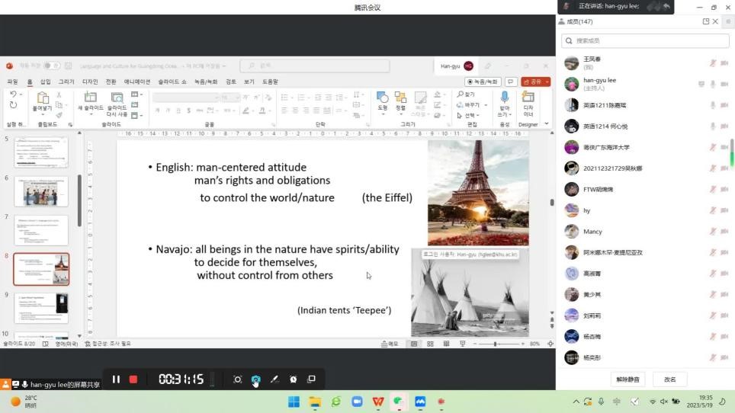
Task: Click the screenshot capture icon in recorder bar
Action: [x=238, y=379]
